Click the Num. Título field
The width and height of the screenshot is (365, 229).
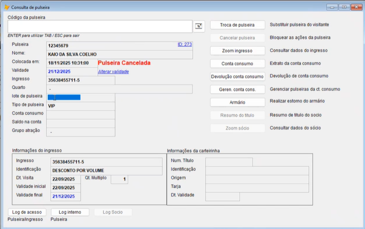[x=229, y=162]
